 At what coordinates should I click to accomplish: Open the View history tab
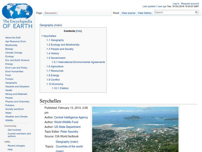point(144,13)
